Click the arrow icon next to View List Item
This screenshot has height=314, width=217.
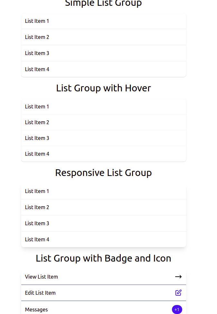click(178, 276)
